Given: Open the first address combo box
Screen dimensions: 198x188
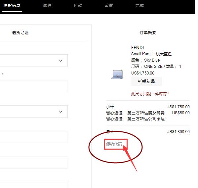Looking at the screenshot, I should pos(34,61).
